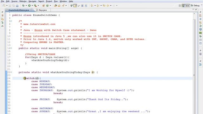
Task: Click the Search flashlight icon
Action: pyautogui.click(x=63, y=6)
